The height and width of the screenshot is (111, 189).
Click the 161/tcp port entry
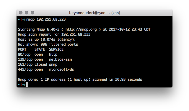pos(25,64)
